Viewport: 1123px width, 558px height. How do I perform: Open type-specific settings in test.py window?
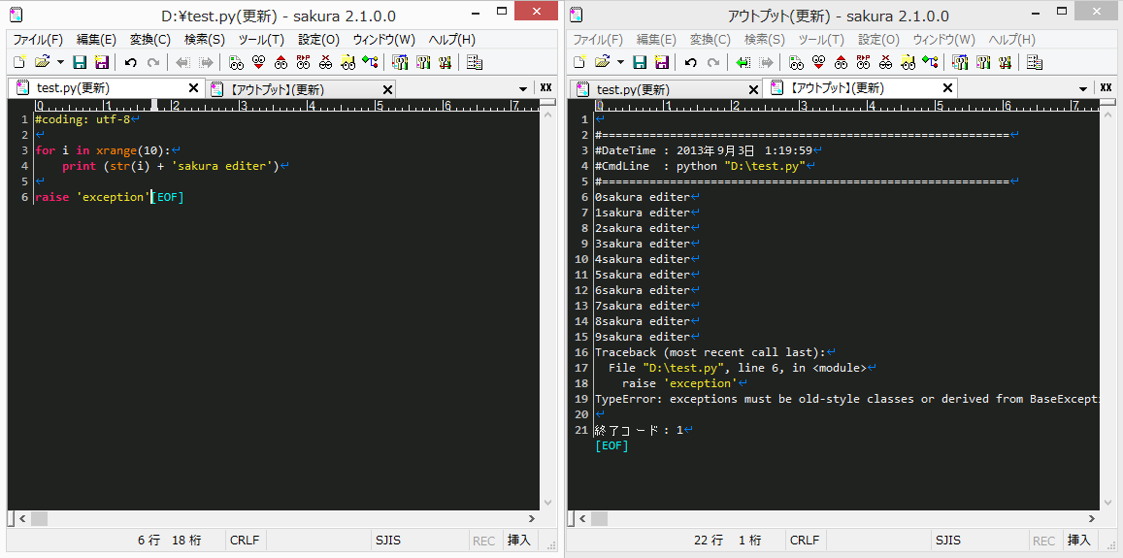422,62
